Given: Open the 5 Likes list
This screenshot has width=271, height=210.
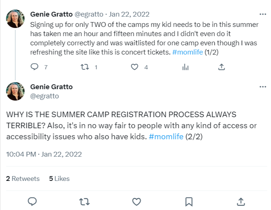Looking at the screenshot, I should pos(59,179).
